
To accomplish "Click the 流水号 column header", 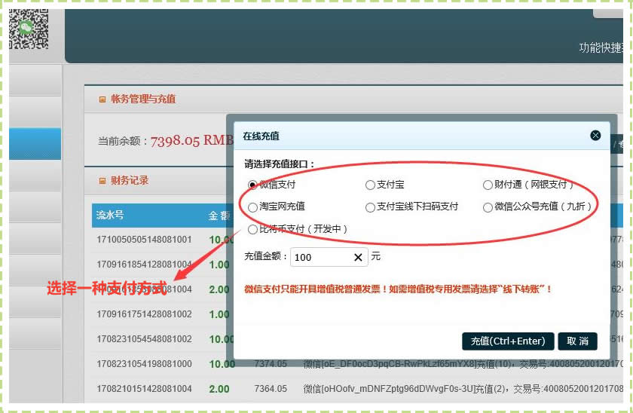I will point(110,216).
